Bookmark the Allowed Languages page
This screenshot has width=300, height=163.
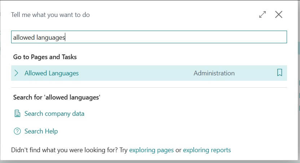[x=279, y=73]
